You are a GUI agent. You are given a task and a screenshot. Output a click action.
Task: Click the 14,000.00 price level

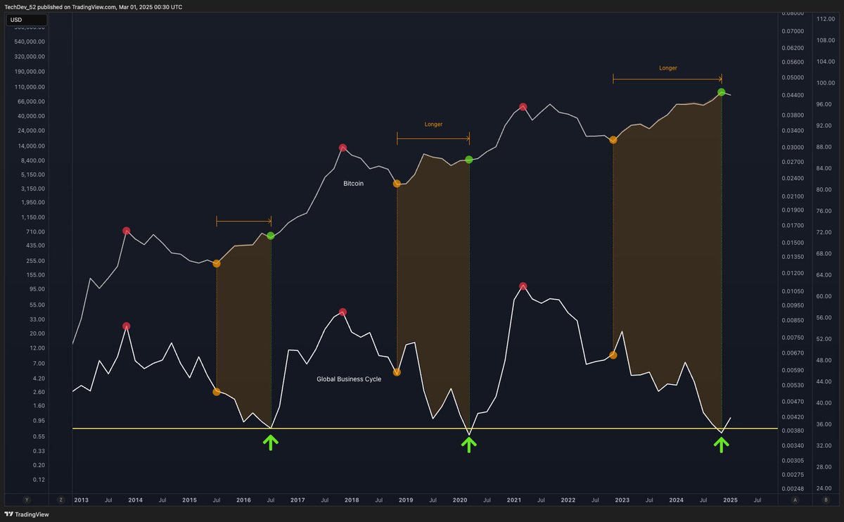click(x=31, y=146)
